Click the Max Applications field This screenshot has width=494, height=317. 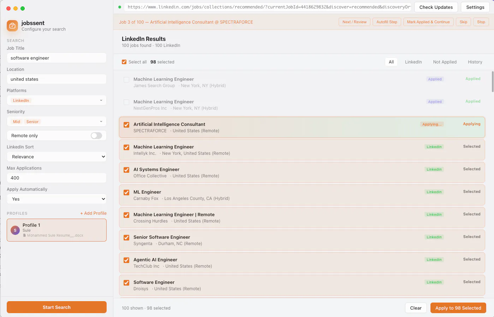point(56,178)
